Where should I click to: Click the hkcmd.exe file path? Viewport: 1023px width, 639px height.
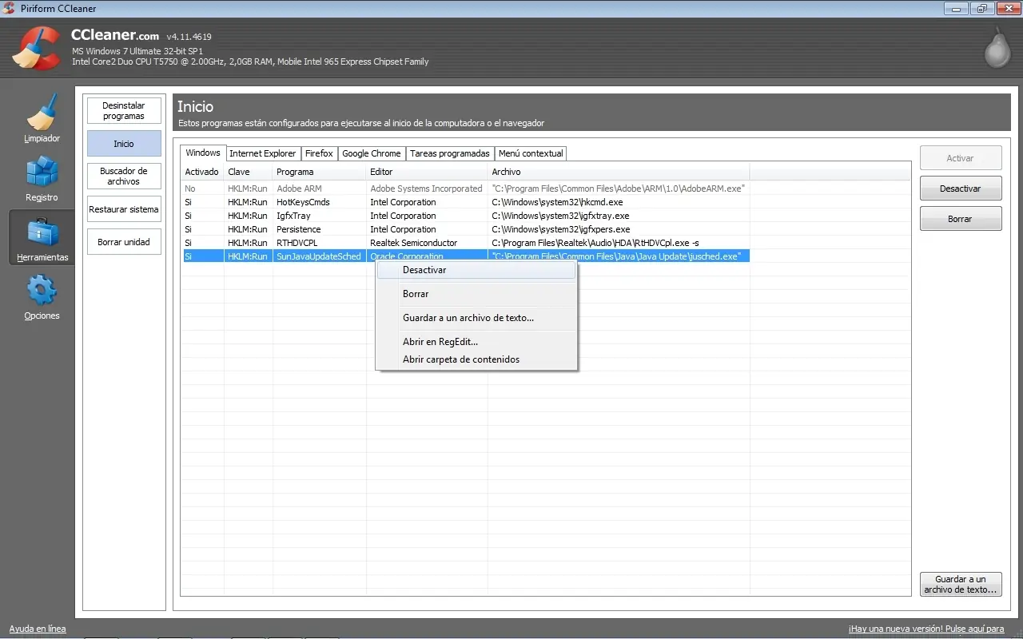(557, 202)
